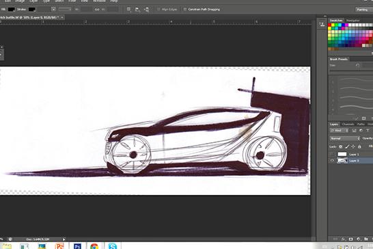The height and width of the screenshot is (249, 373).
Task: Filter layers by type layers icon
Action: (x=368, y=131)
